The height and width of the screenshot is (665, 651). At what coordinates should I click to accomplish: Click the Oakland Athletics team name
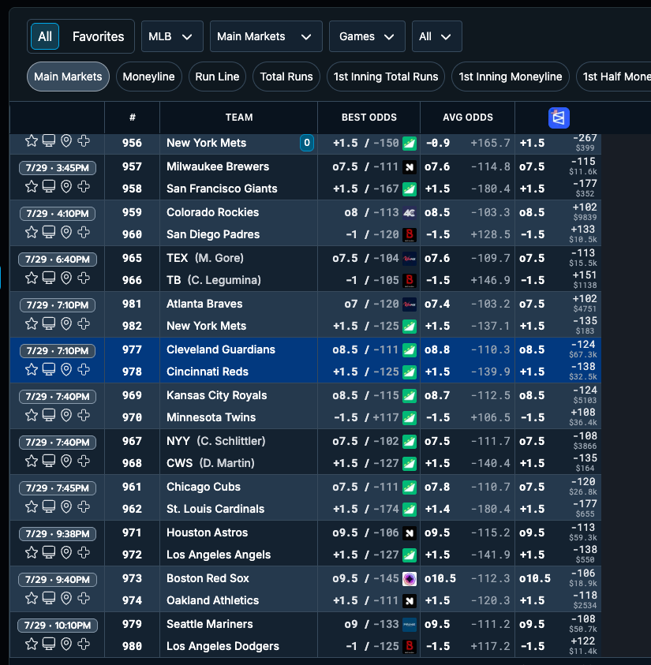click(212, 601)
